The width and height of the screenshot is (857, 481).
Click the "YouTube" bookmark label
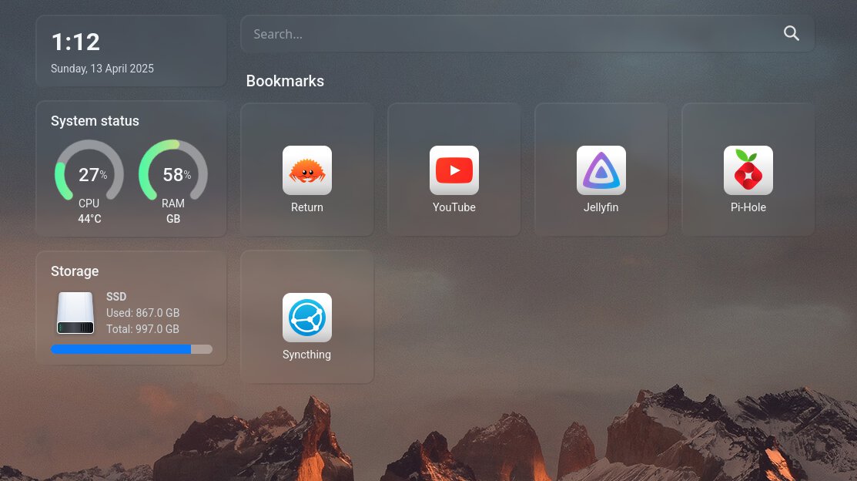pyautogui.click(x=454, y=207)
